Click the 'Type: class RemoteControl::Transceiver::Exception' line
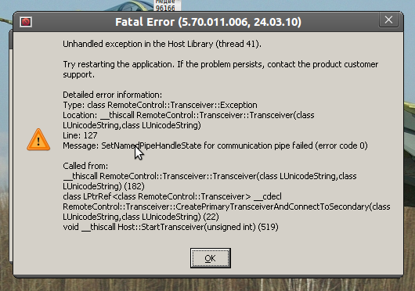The image size is (415, 291). [160, 105]
